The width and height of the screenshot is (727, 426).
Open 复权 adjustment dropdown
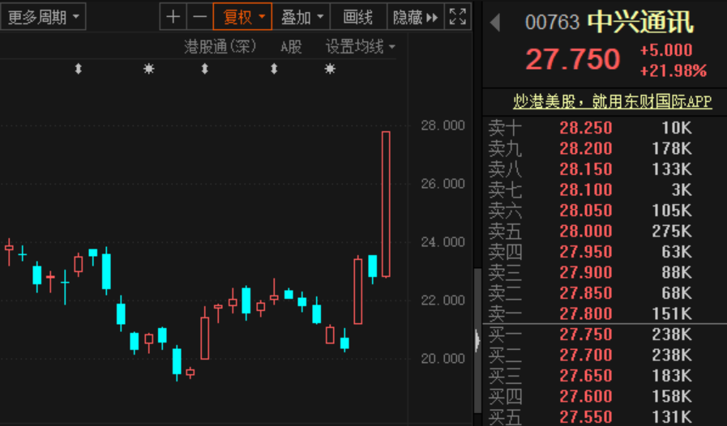[242, 17]
